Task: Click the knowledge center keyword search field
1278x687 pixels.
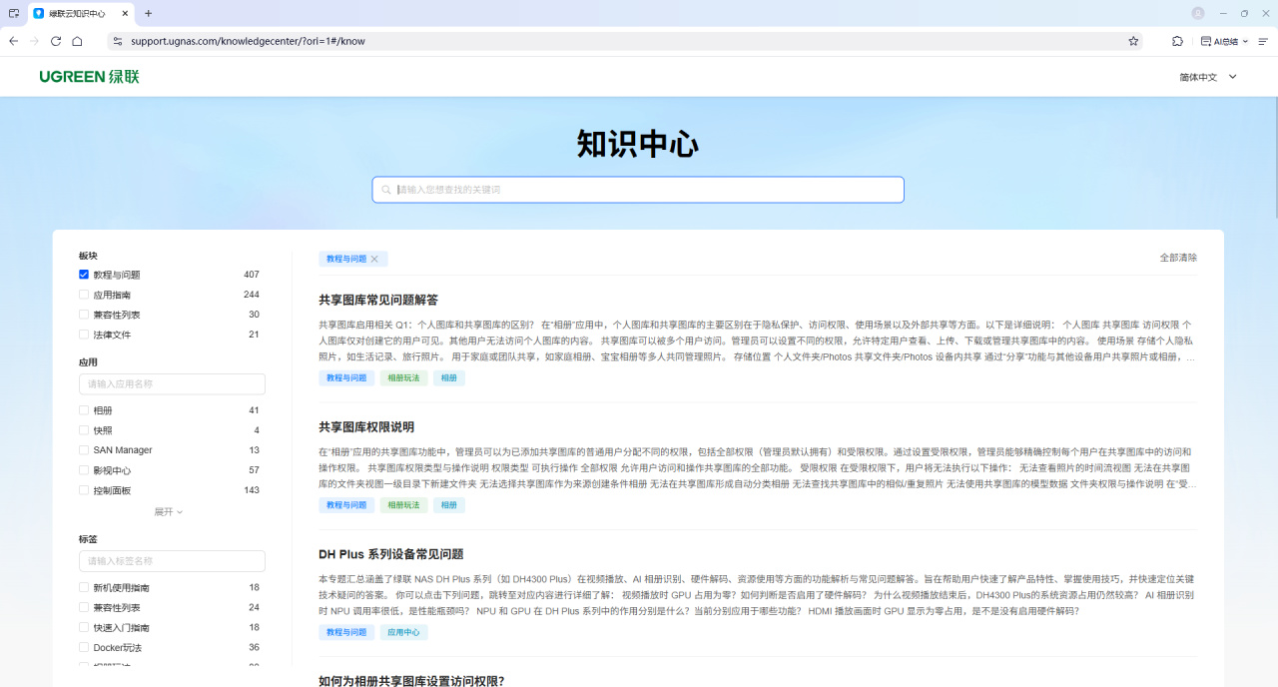Action: pyautogui.click(x=638, y=190)
